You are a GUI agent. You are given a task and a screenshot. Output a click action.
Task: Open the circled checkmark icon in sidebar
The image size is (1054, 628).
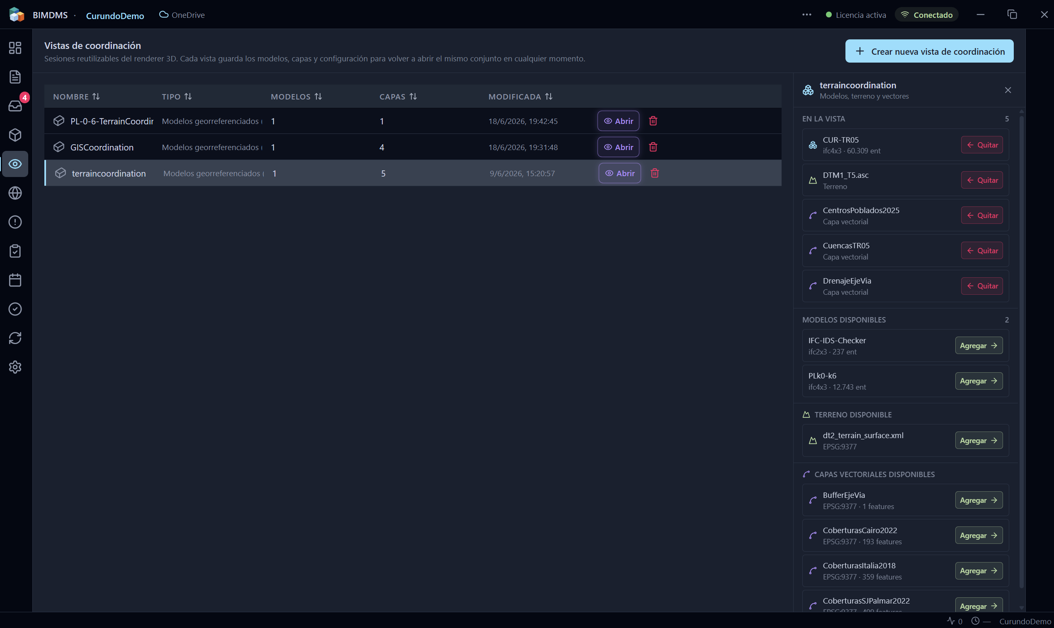15,309
